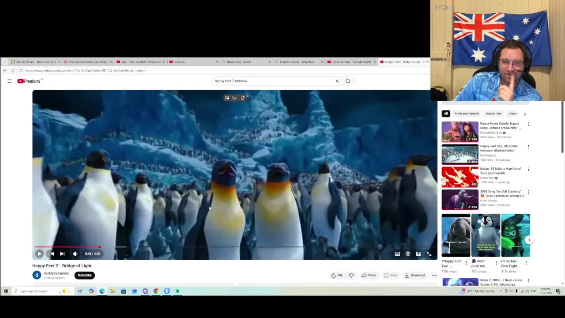Click third overlay icon atop the video
The image size is (565, 318).
242,98
